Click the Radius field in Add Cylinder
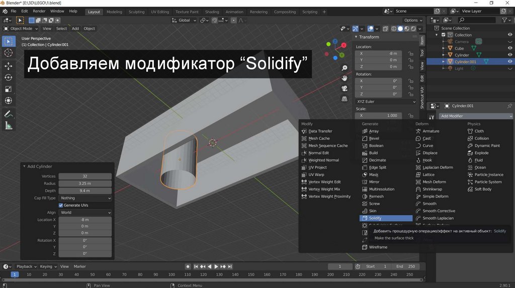 (84, 184)
